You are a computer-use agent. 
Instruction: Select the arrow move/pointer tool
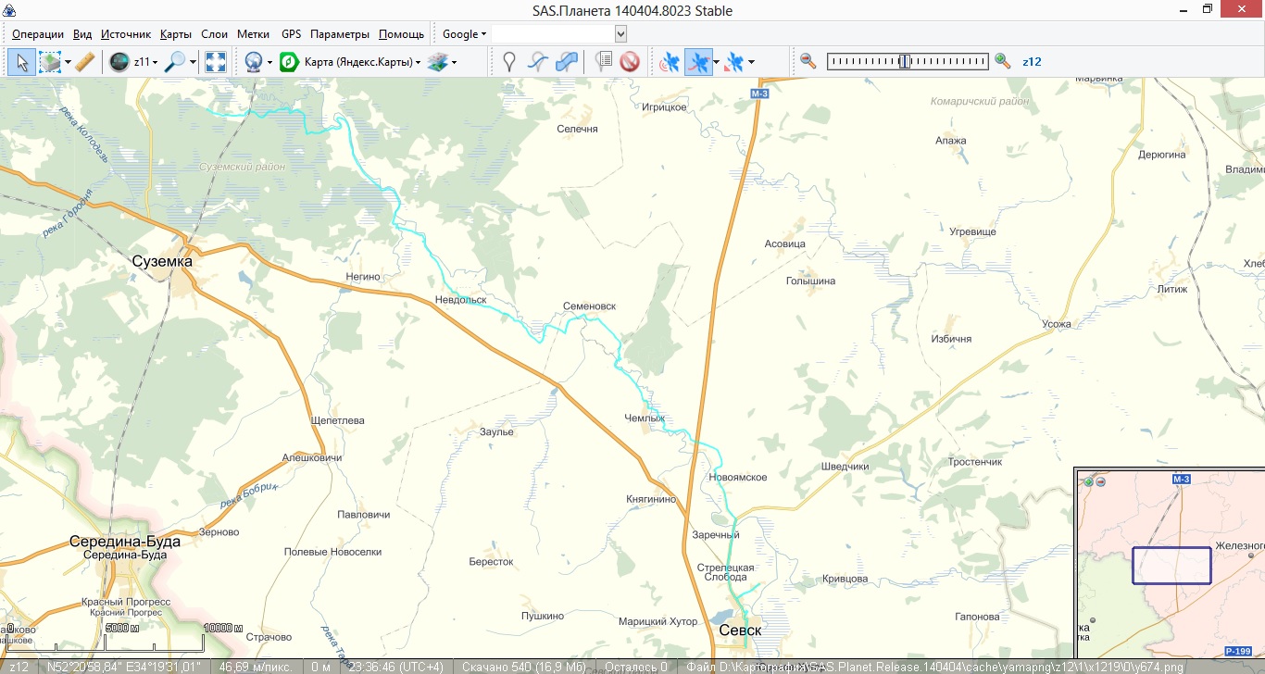tap(23, 62)
